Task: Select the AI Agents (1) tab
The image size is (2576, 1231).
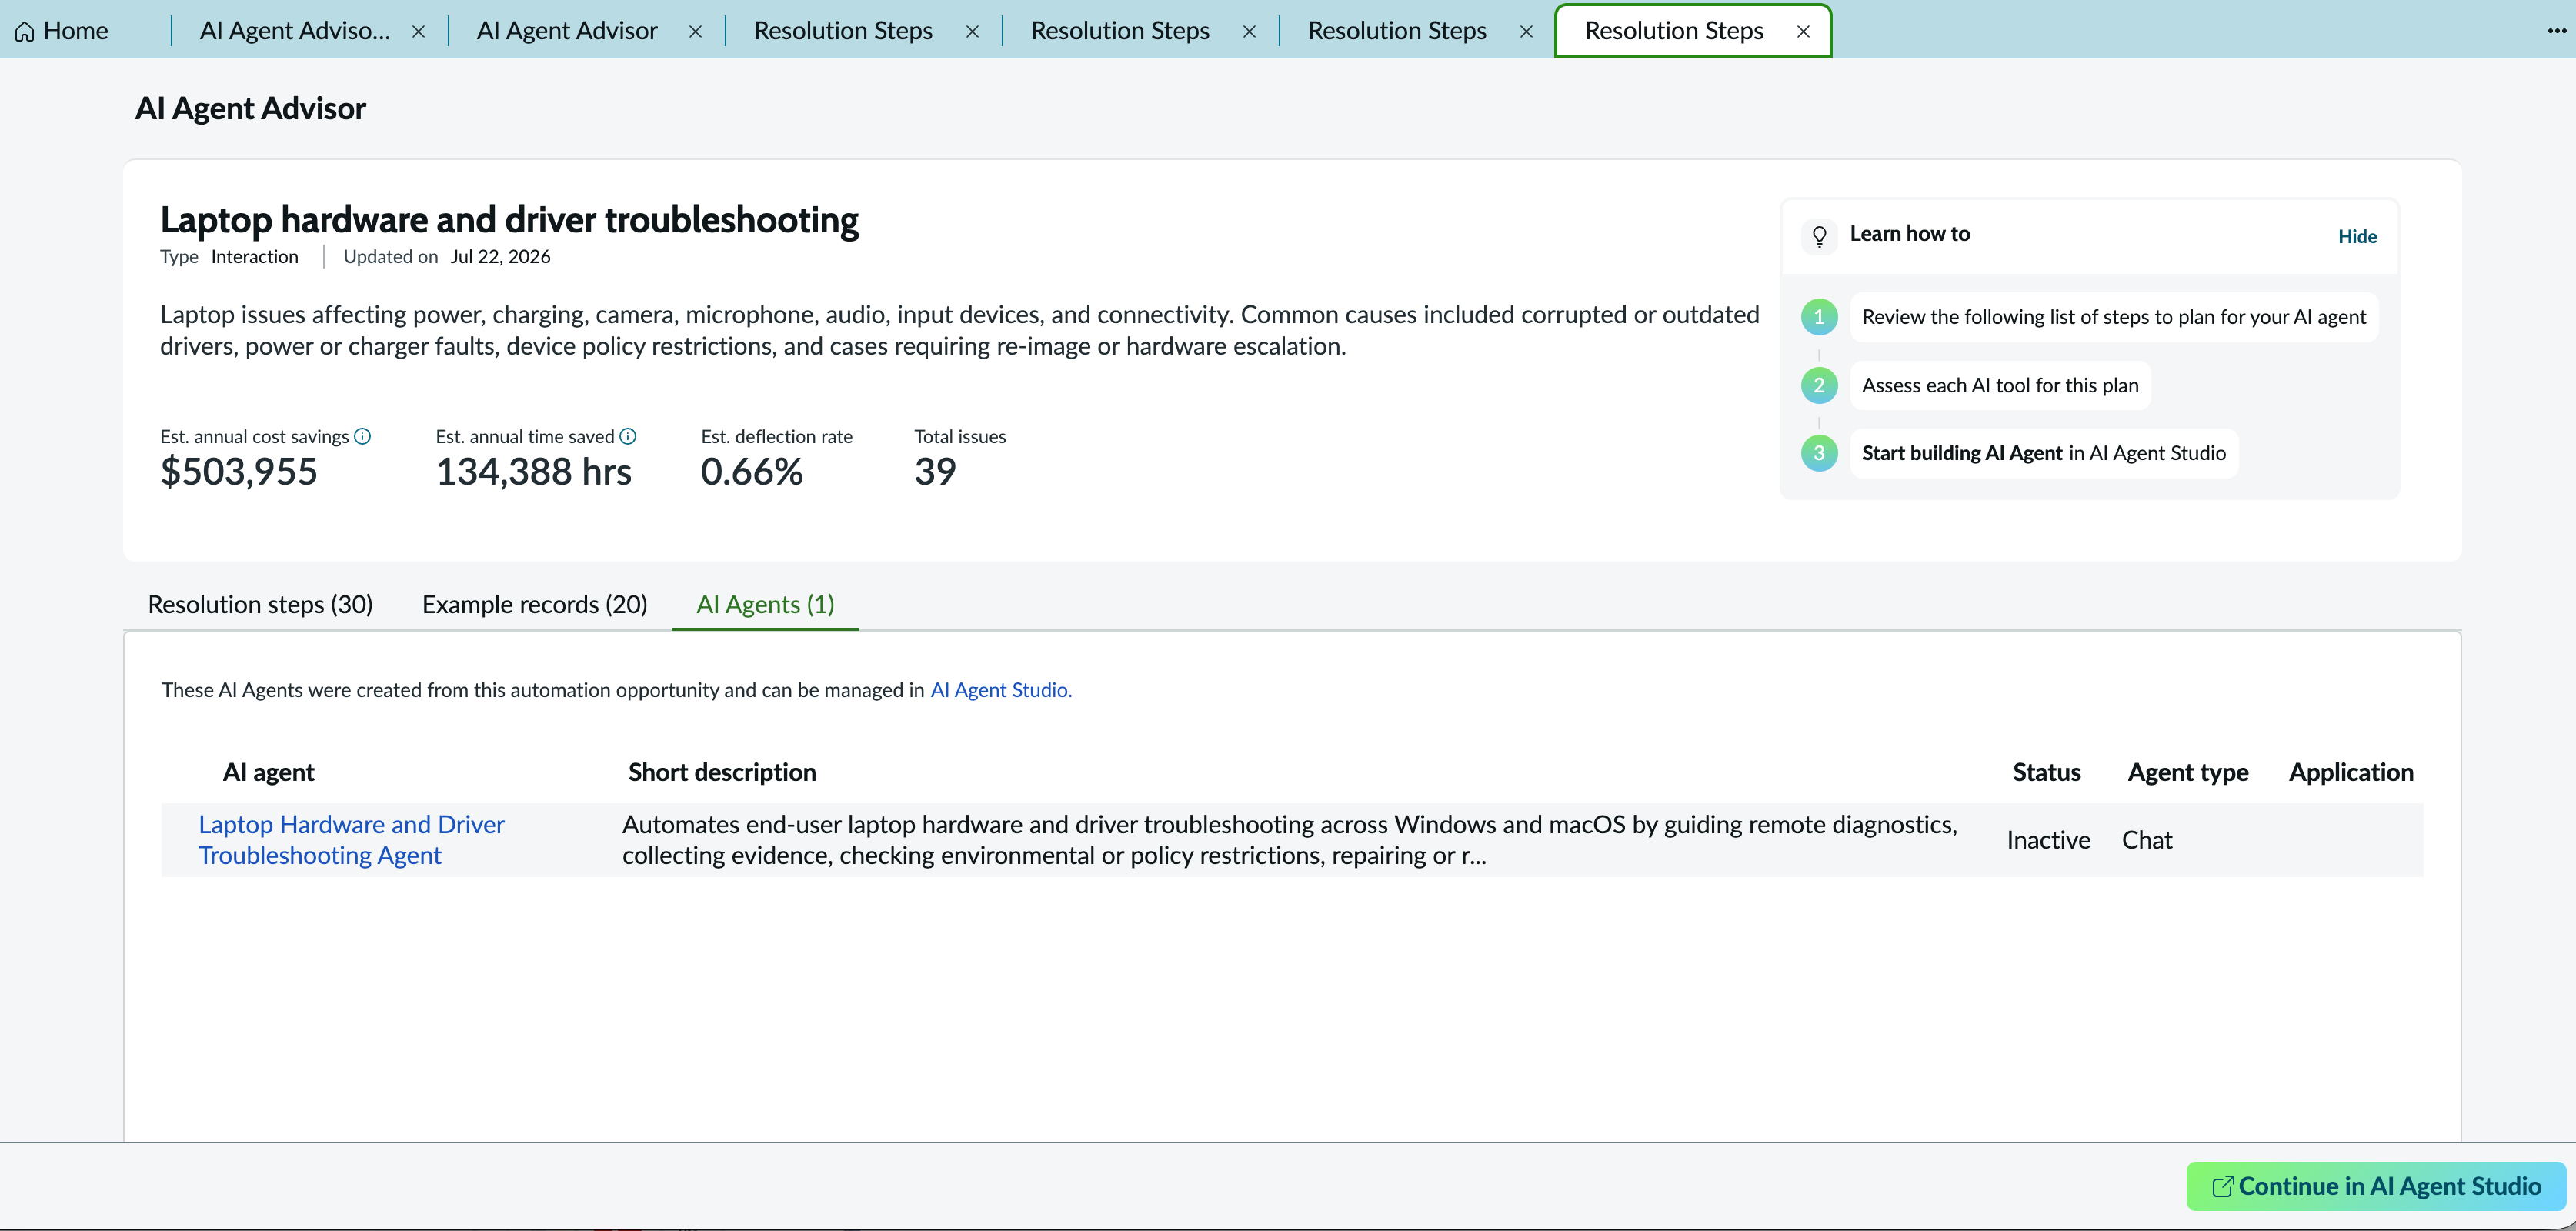Action: pos(765,604)
